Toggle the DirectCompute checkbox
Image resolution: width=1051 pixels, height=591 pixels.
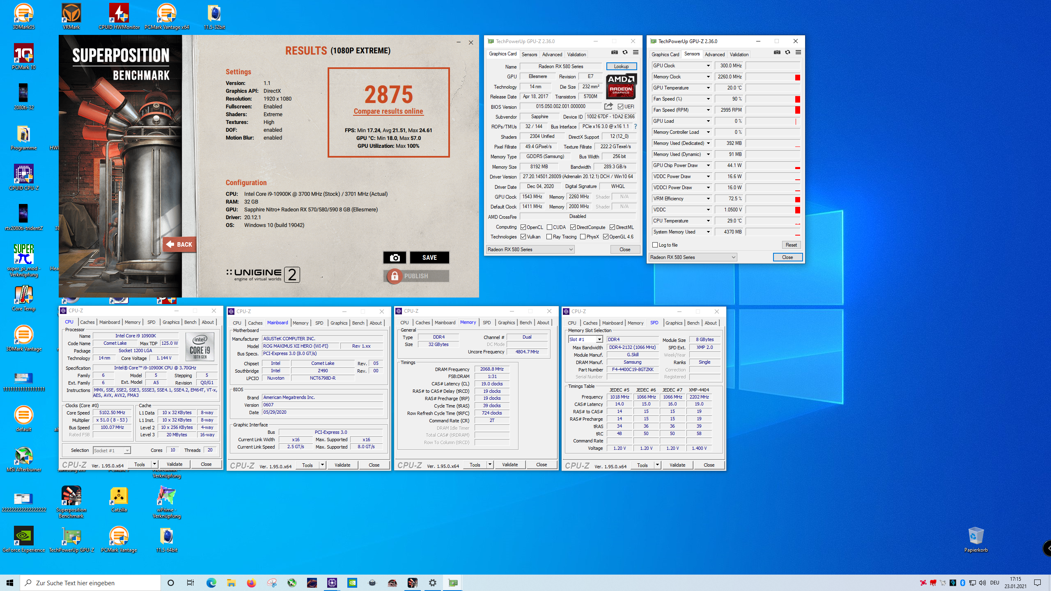[573, 227]
